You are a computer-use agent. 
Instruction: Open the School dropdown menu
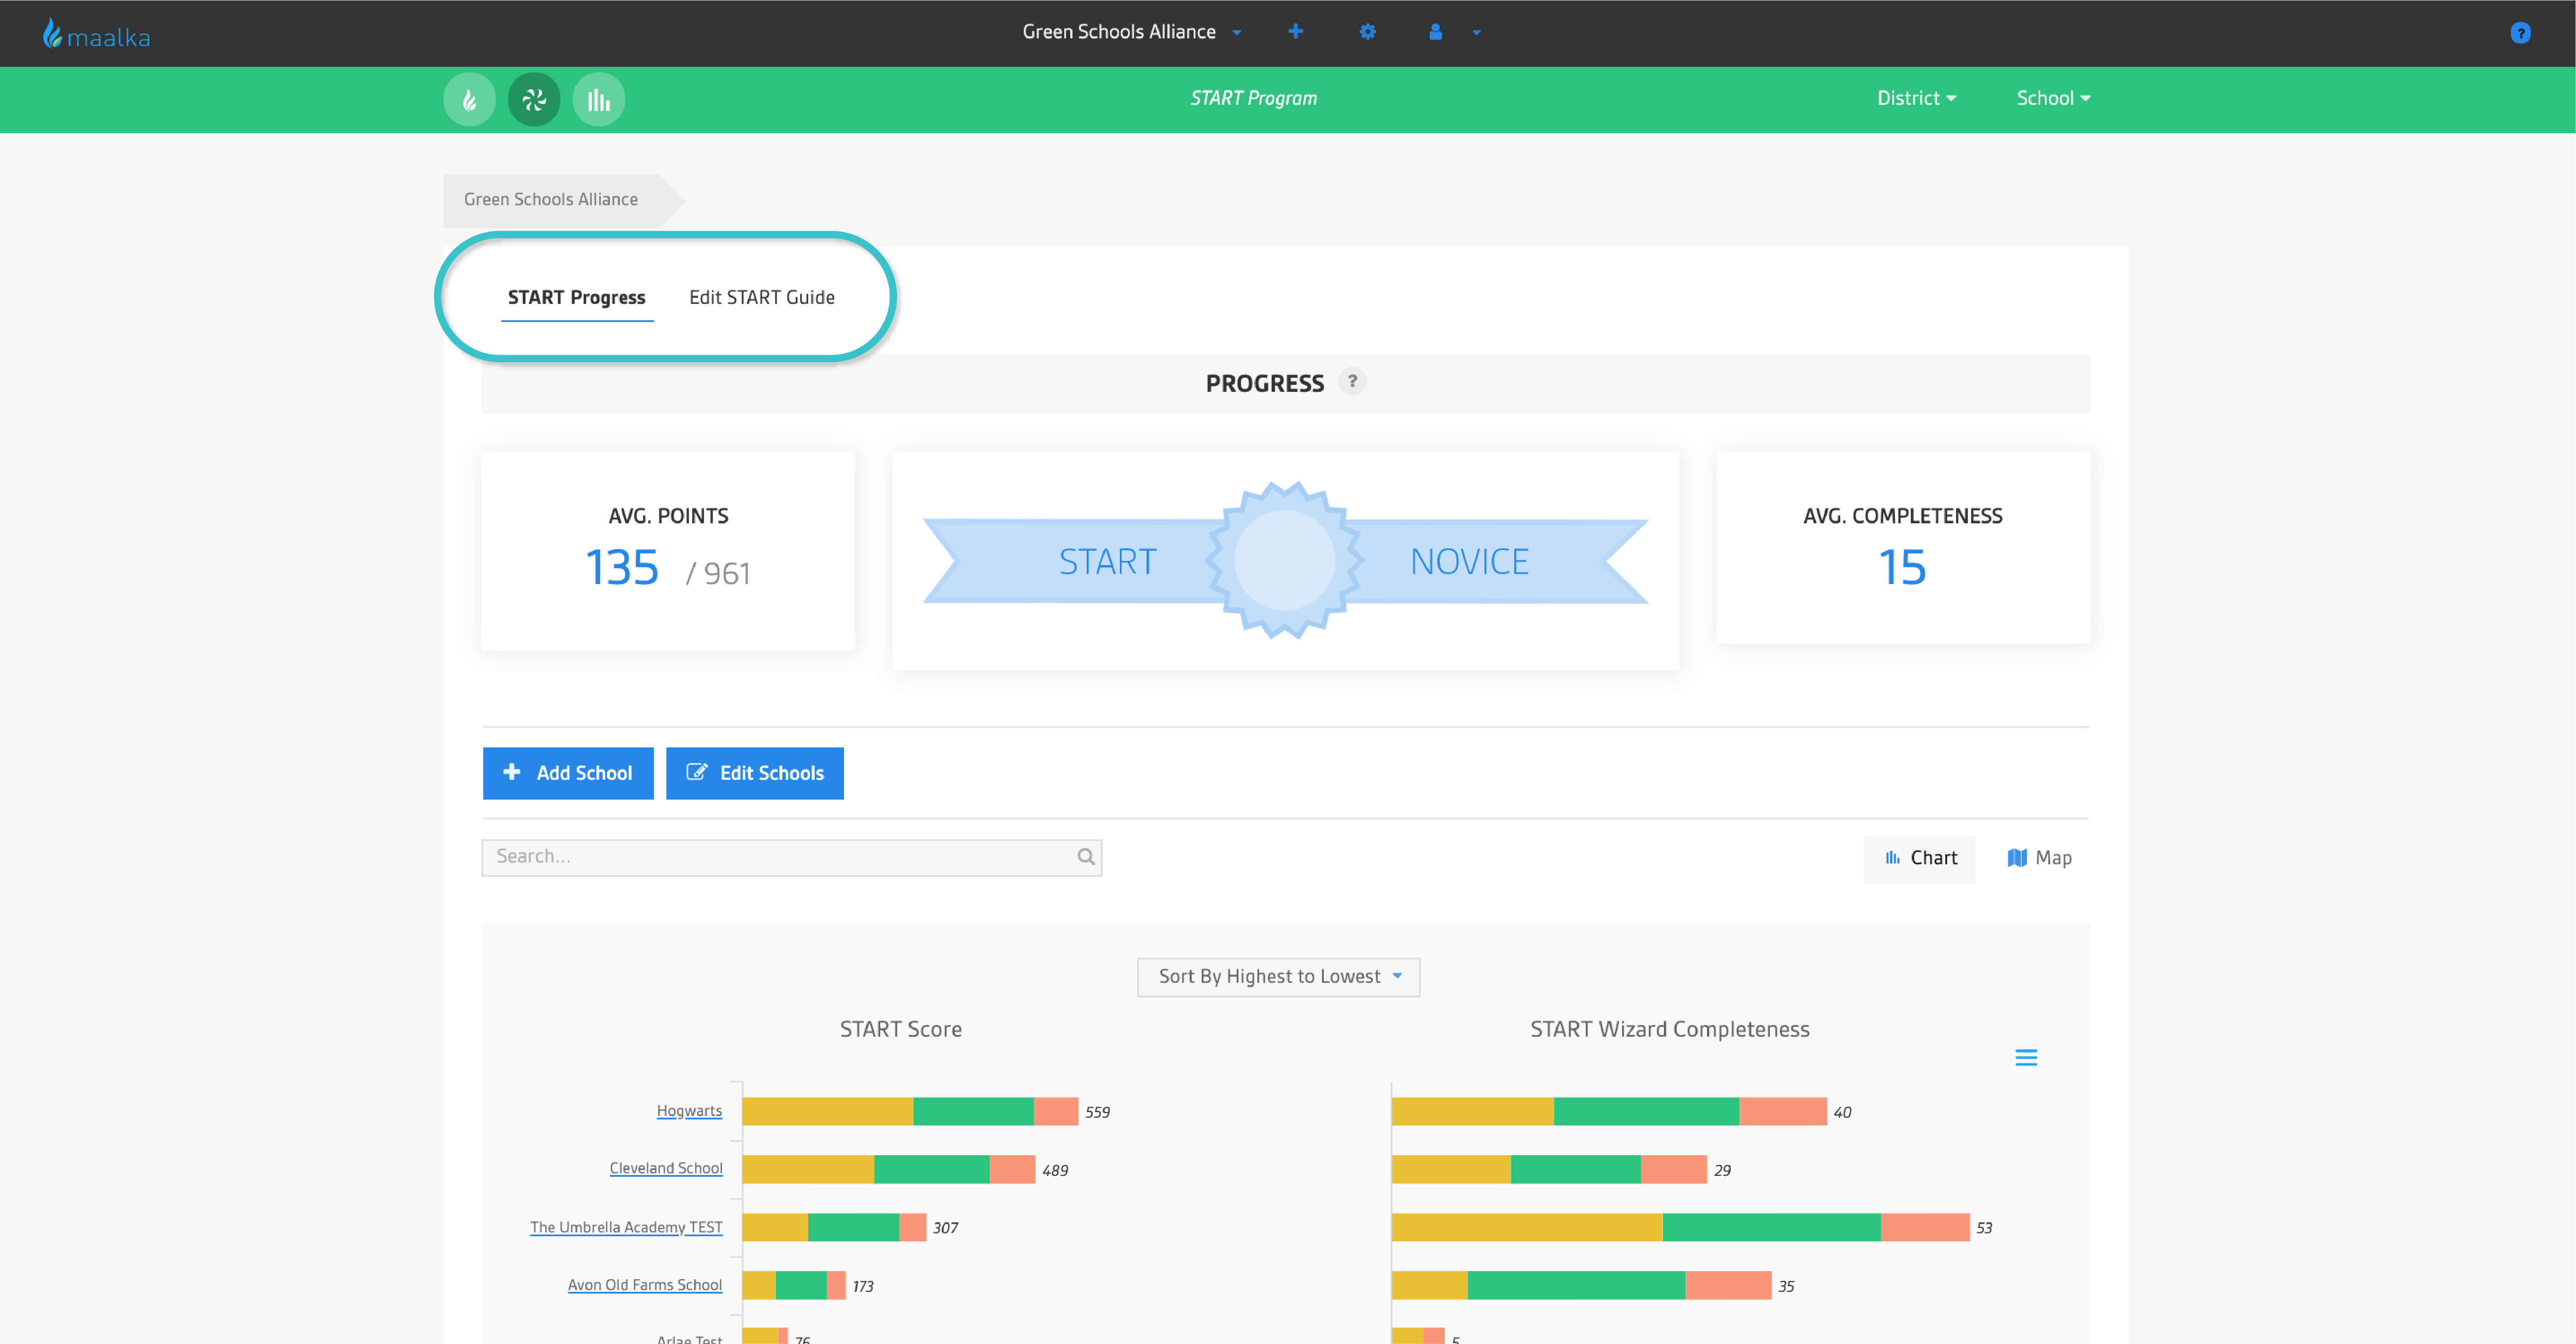[2053, 98]
